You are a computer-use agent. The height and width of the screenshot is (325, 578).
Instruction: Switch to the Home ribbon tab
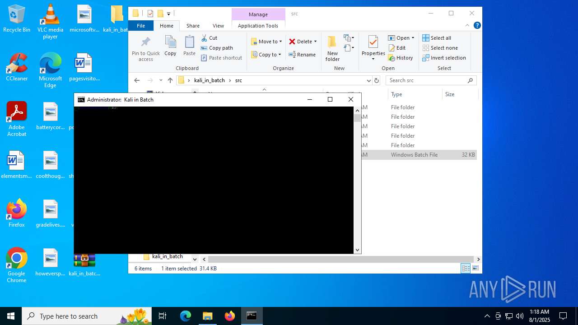[x=167, y=26]
